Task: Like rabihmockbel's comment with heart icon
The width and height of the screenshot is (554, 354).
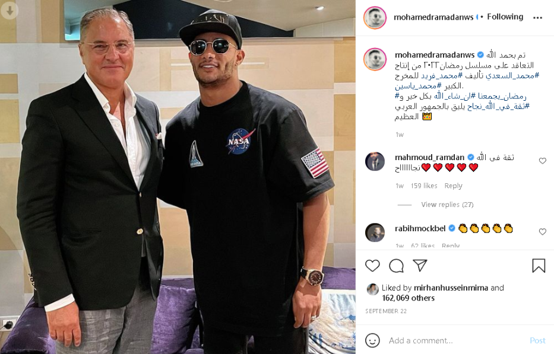Action: click(x=542, y=232)
